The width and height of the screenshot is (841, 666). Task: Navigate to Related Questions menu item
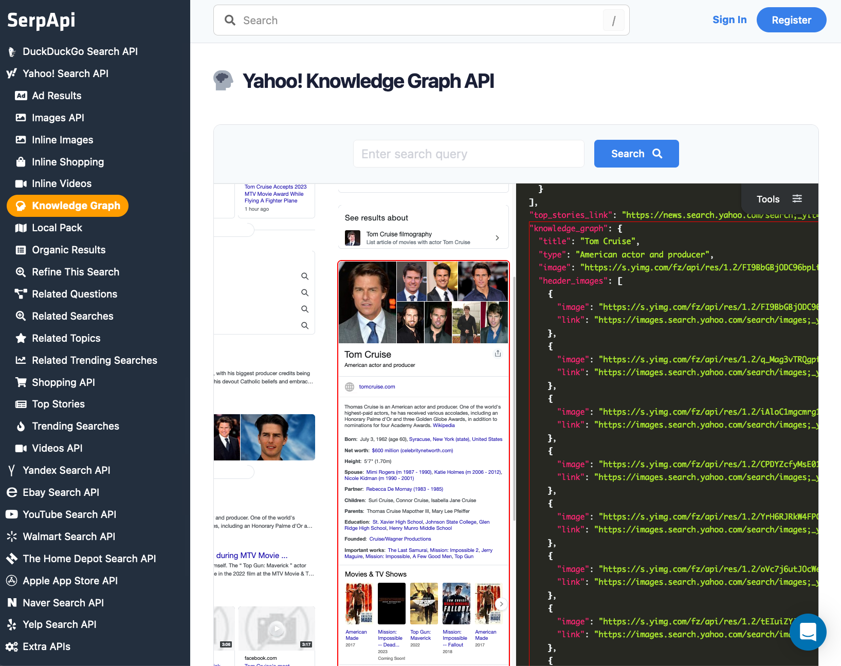[75, 294]
